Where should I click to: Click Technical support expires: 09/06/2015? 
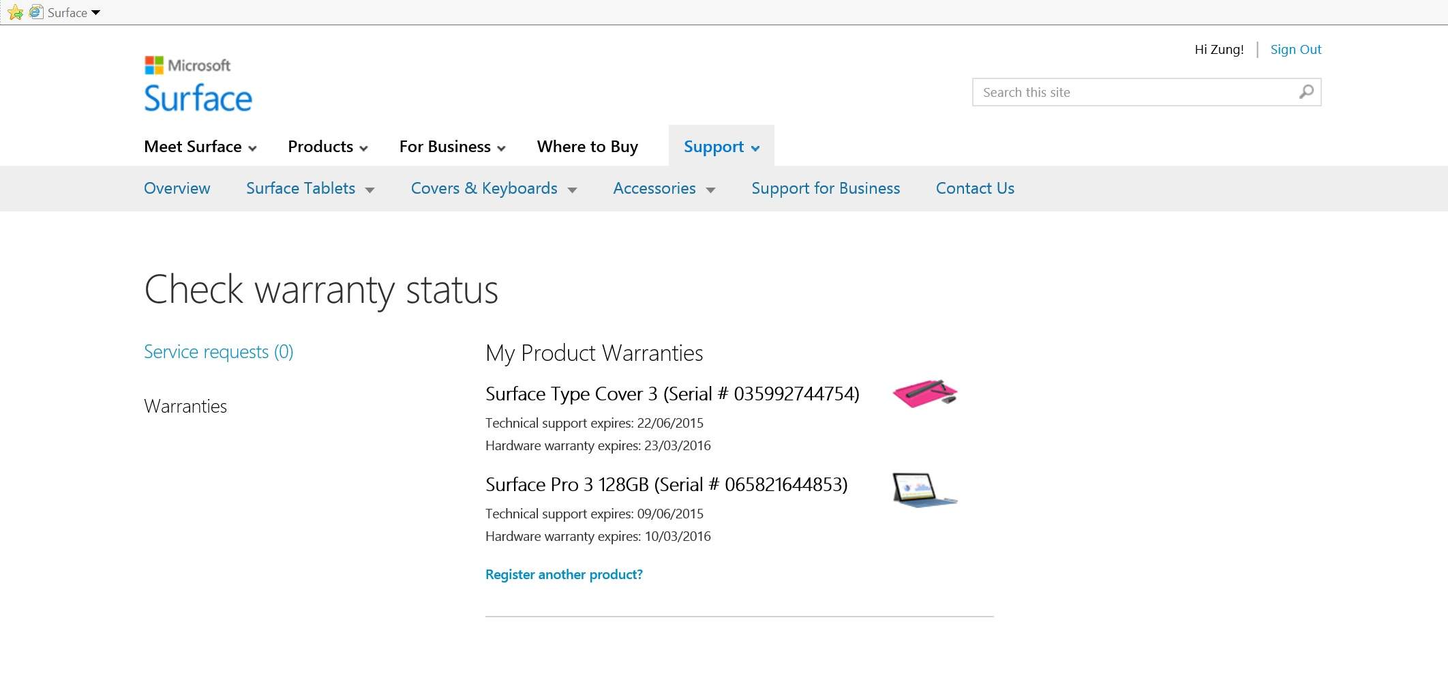(x=594, y=514)
